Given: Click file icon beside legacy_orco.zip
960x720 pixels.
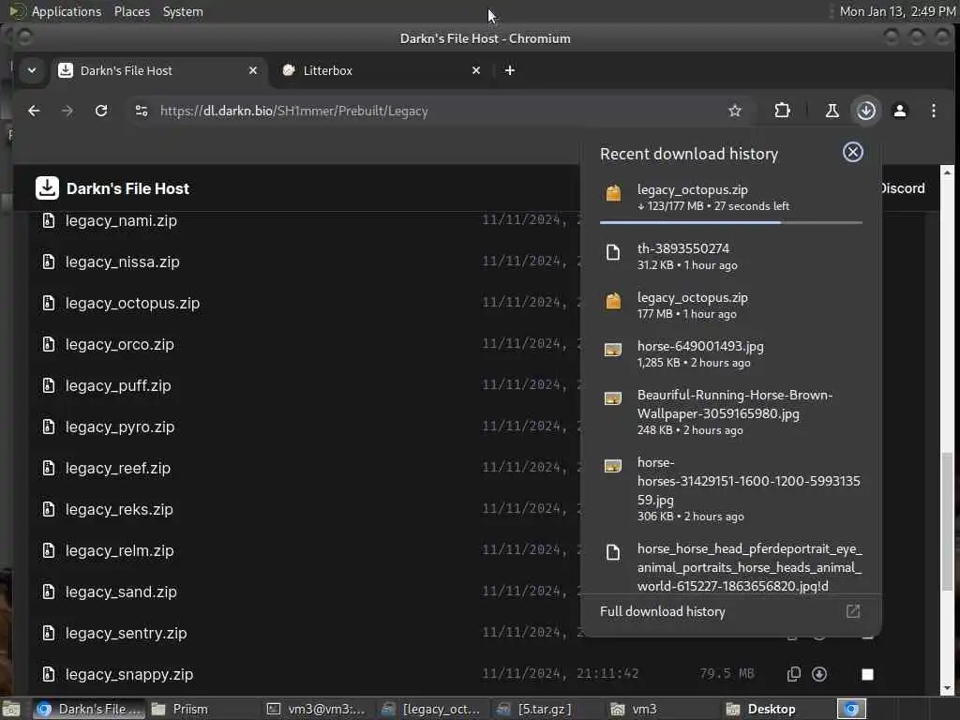Looking at the screenshot, I should pos(49,344).
